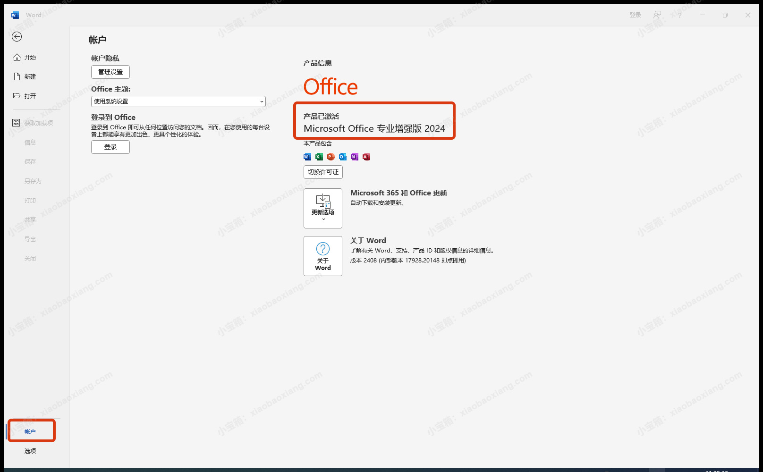Click the Outlook icon in product list
Image resolution: width=763 pixels, height=472 pixels.
click(343, 157)
